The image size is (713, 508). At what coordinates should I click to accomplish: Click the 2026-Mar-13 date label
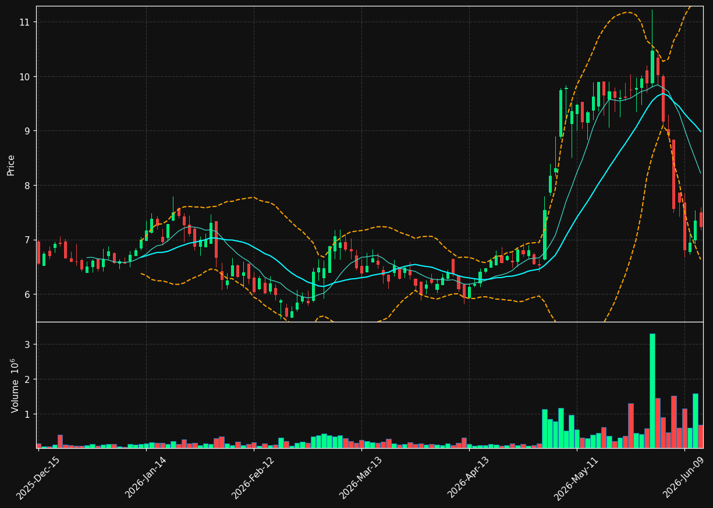(x=361, y=478)
